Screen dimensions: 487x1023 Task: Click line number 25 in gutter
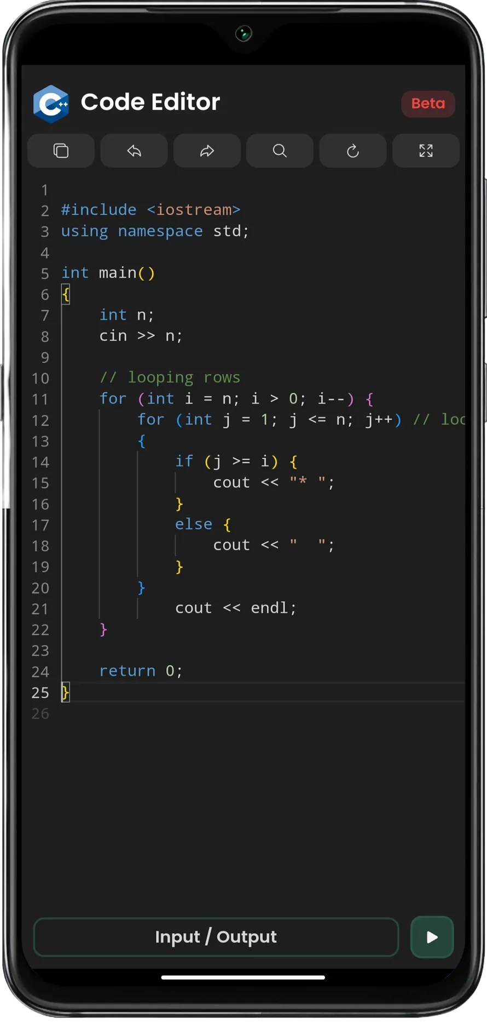pyautogui.click(x=40, y=693)
